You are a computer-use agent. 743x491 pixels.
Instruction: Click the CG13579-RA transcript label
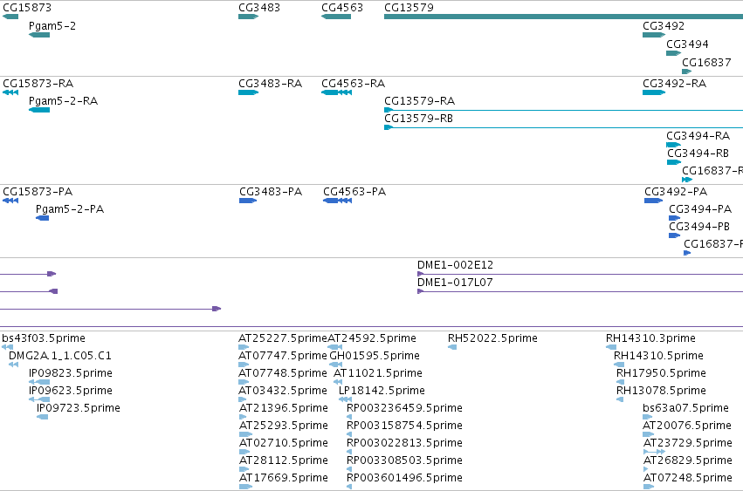(x=419, y=101)
